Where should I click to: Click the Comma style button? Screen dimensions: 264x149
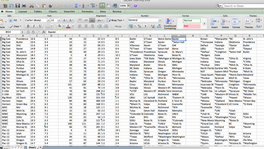click(145, 26)
